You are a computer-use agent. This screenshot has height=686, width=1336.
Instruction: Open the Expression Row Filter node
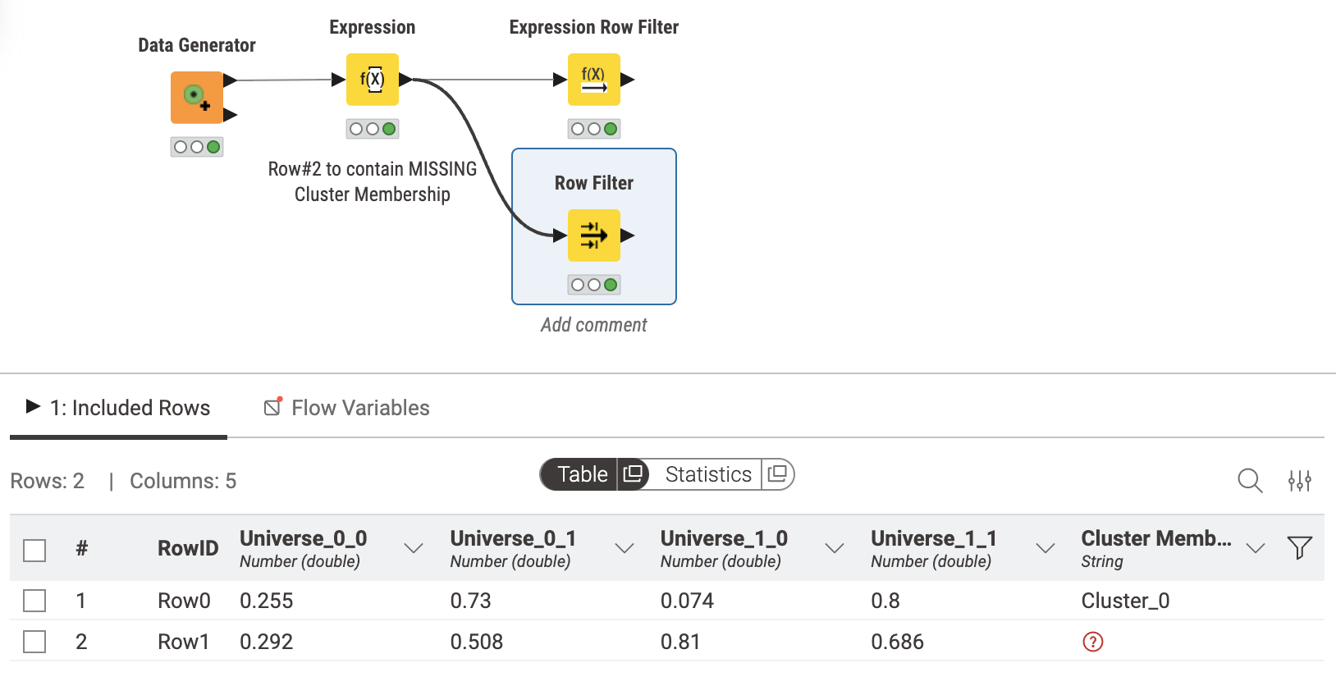[593, 79]
